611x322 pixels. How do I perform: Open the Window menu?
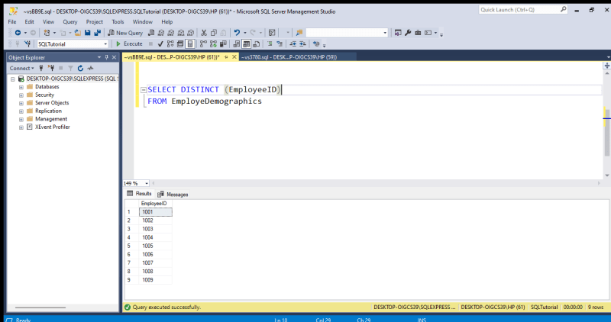tap(143, 22)
